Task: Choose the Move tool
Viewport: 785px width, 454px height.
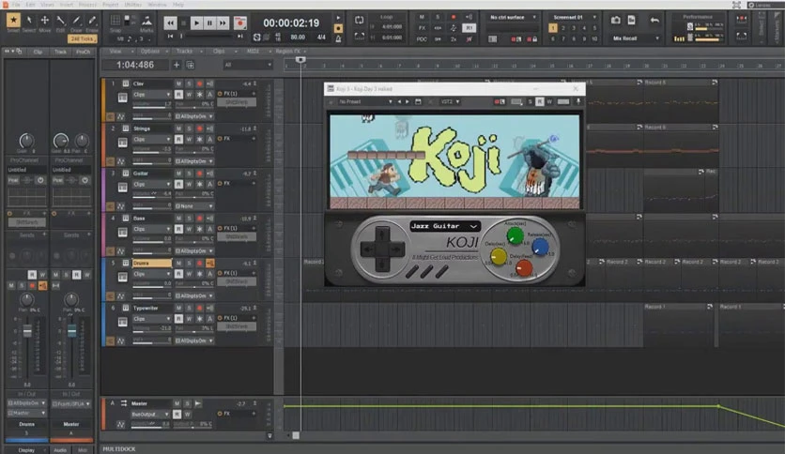Action: tap(45, 21)
